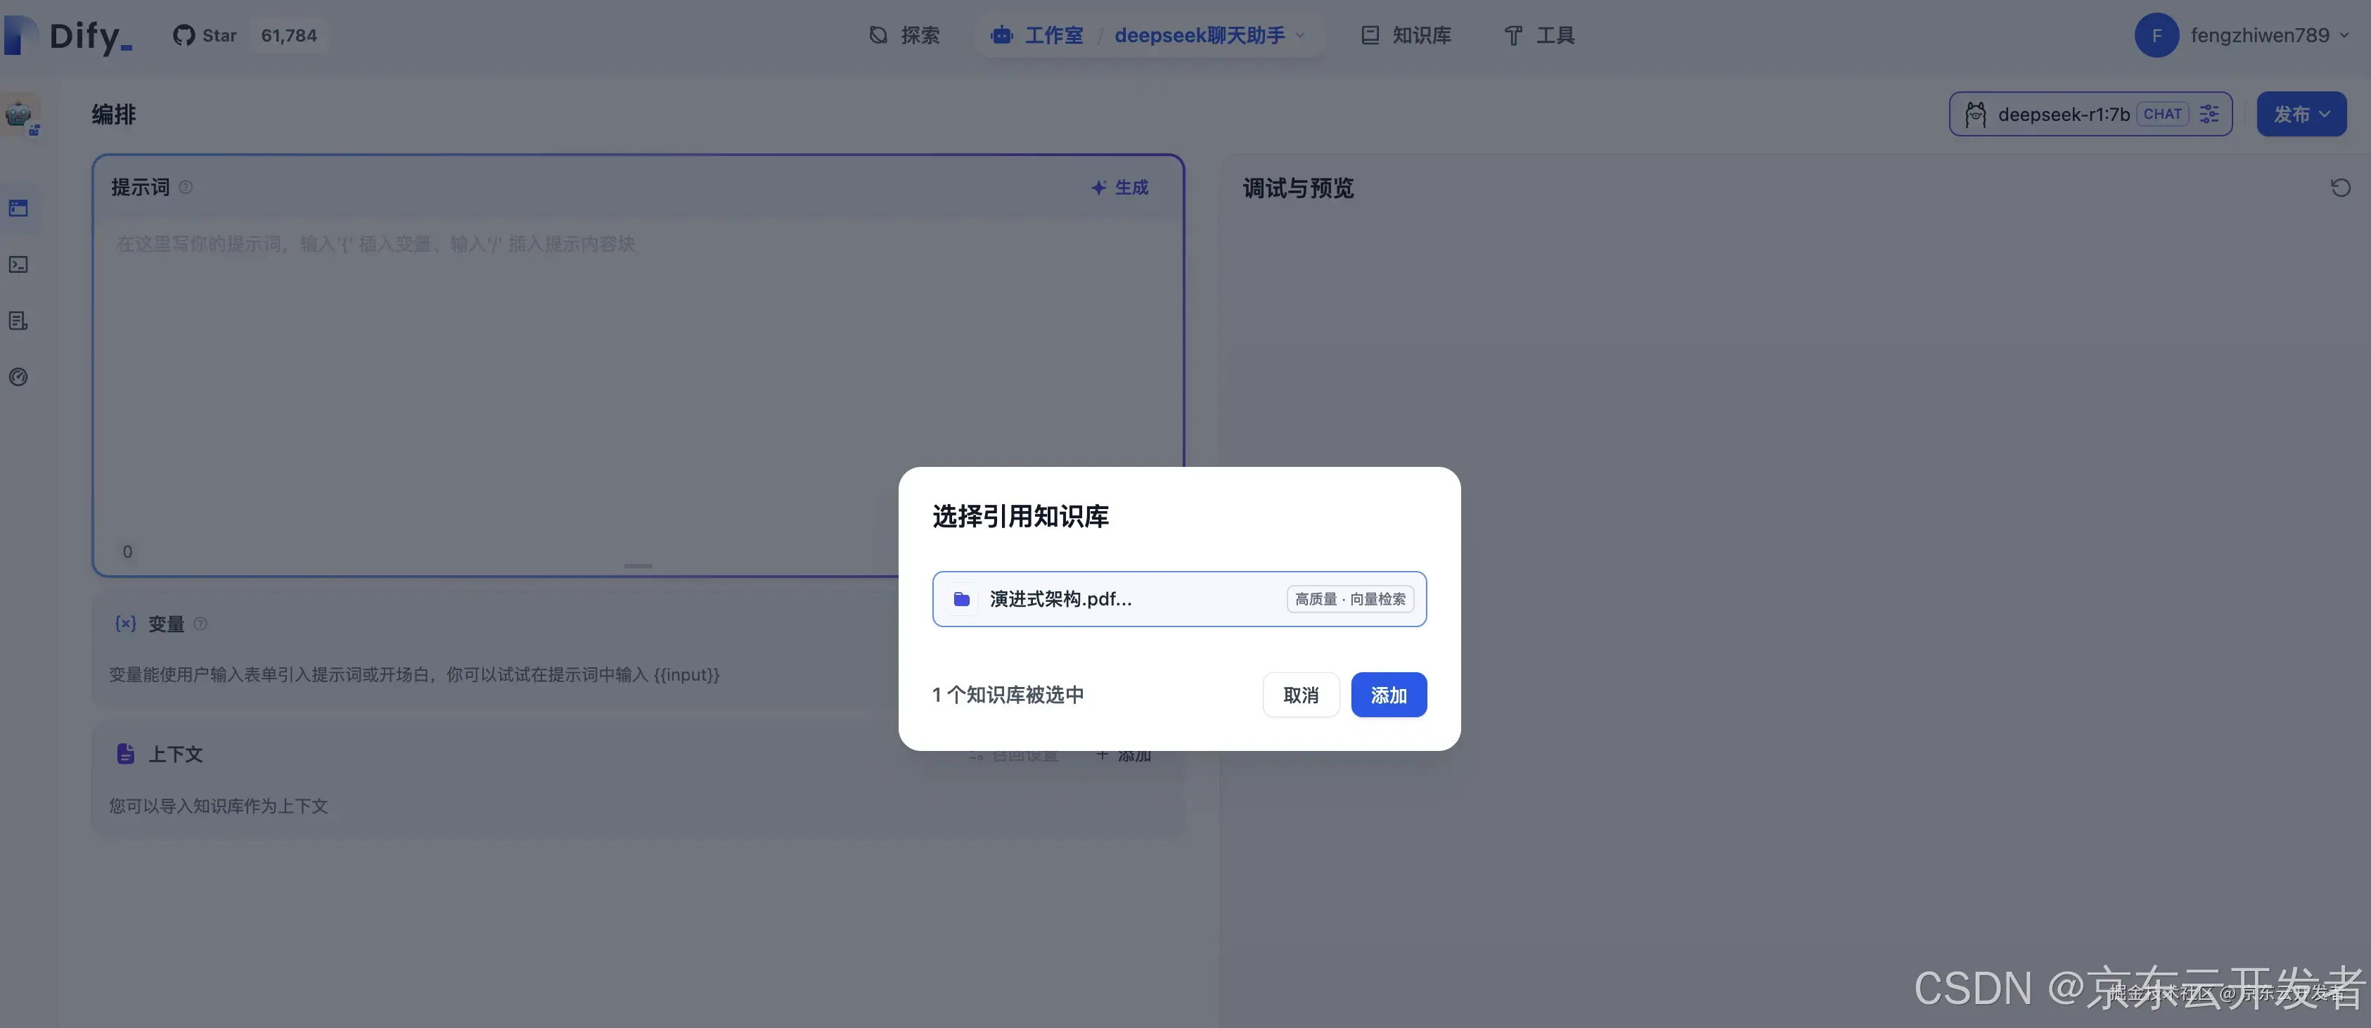Open the monitoring gauge sidebar icon
Screen dimensions: 2371x1028
coord(18,376)
